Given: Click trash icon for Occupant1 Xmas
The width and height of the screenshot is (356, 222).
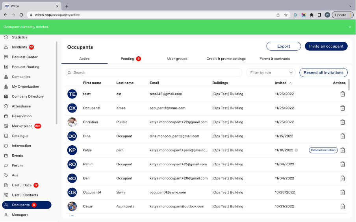Looking at the screenshot, I should (342, 108).
